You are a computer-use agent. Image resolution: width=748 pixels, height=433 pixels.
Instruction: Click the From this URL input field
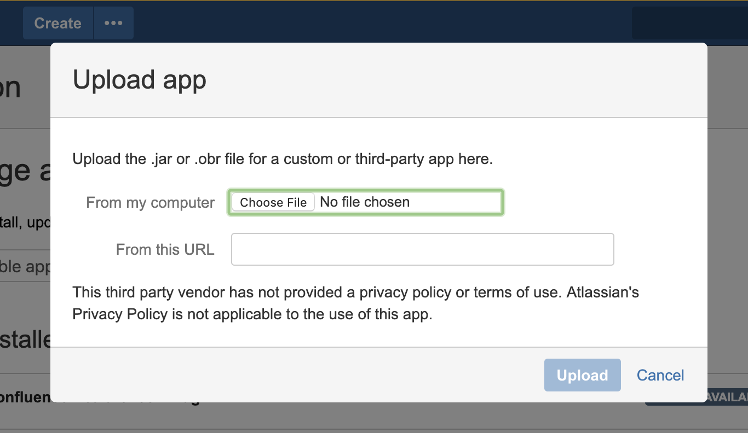click(x=422, y=249)
